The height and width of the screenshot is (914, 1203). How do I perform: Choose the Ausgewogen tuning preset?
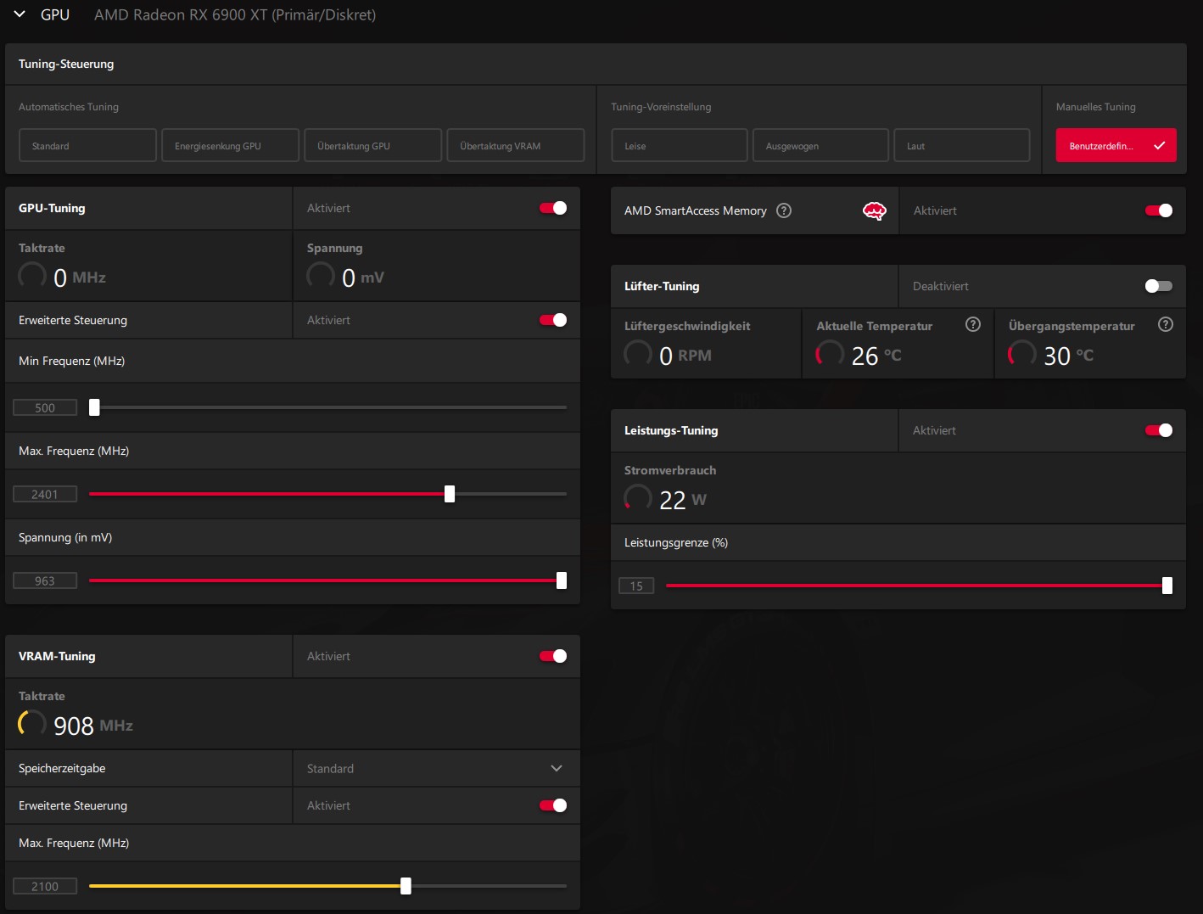point(820,145)
